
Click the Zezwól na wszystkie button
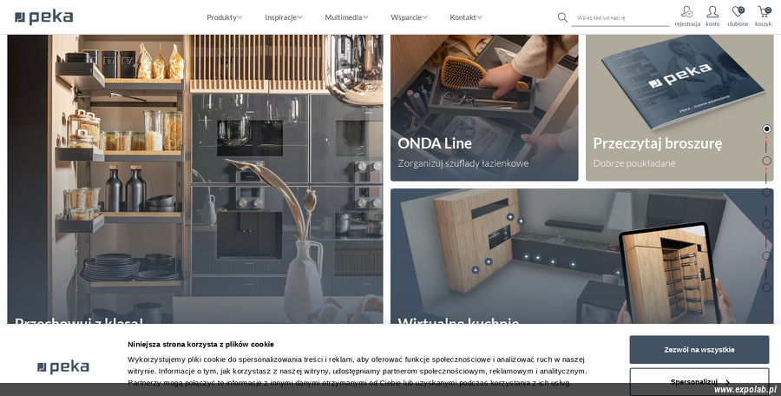point(699,350)
